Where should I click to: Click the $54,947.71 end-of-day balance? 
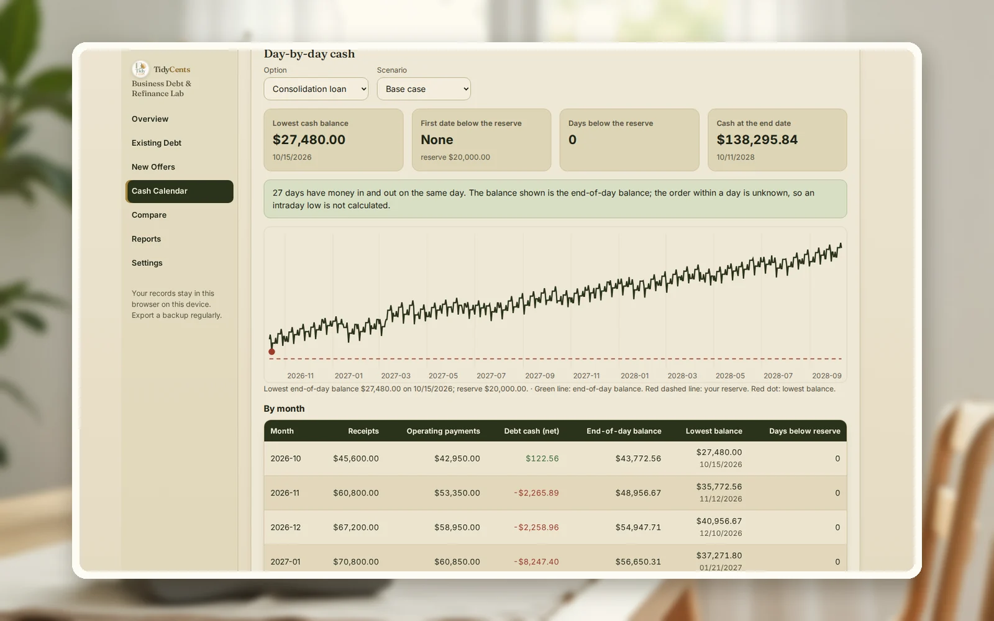[638, 527]
